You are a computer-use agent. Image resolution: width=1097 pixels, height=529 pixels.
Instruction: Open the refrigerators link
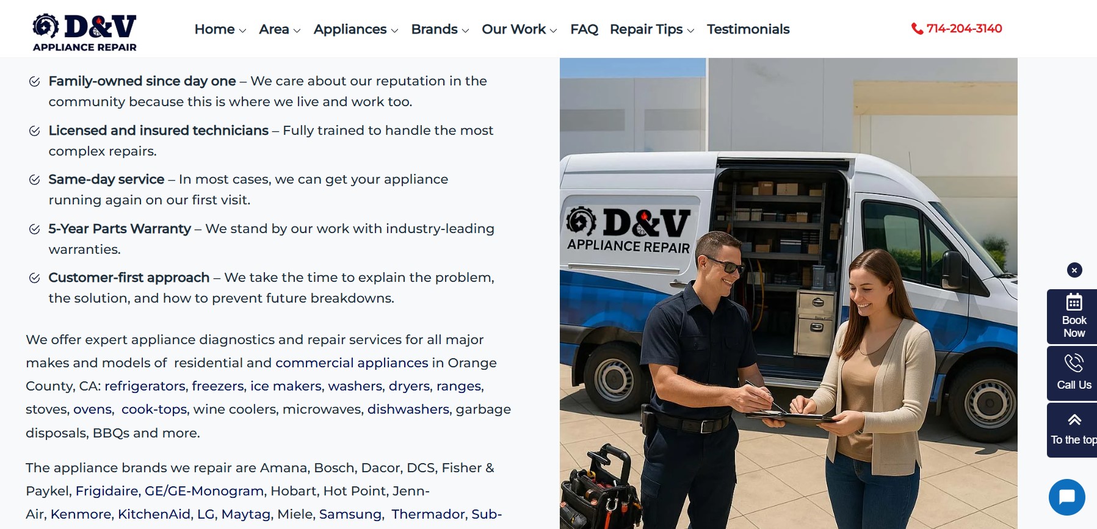click(x=145, y=386)
